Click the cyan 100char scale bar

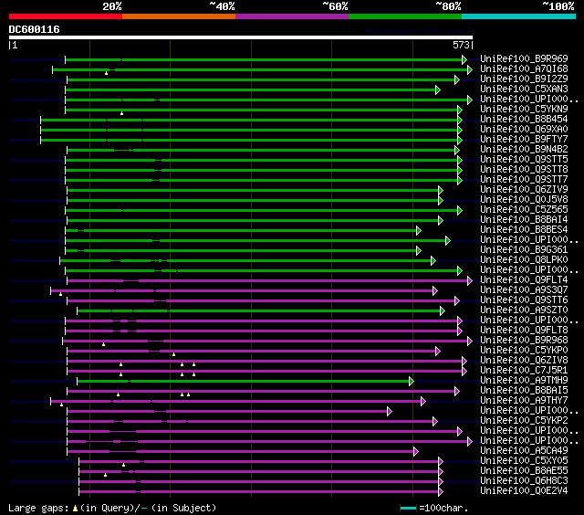[x=408, y=509]
